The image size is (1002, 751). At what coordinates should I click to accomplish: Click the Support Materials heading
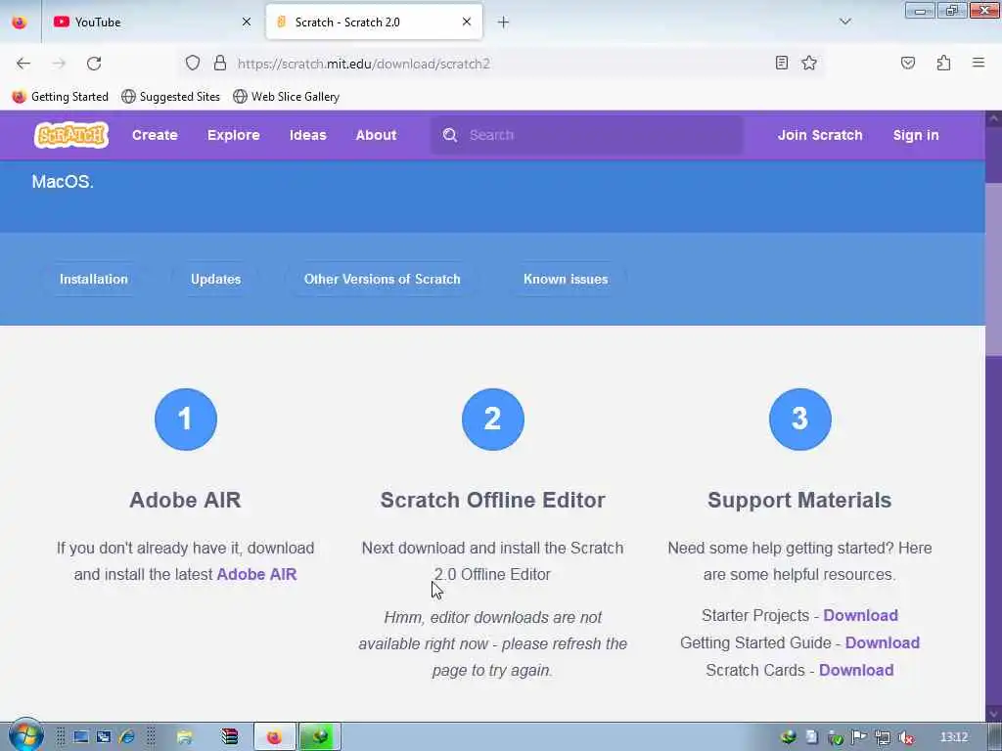[x=799, y=500]
